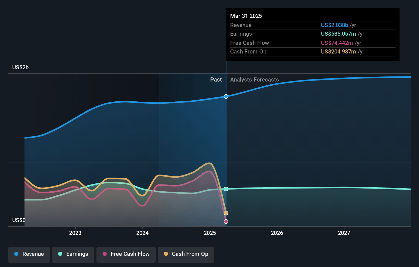Click the Revenue row label in tooltip

pyautogui.click(x=241, y=25)
